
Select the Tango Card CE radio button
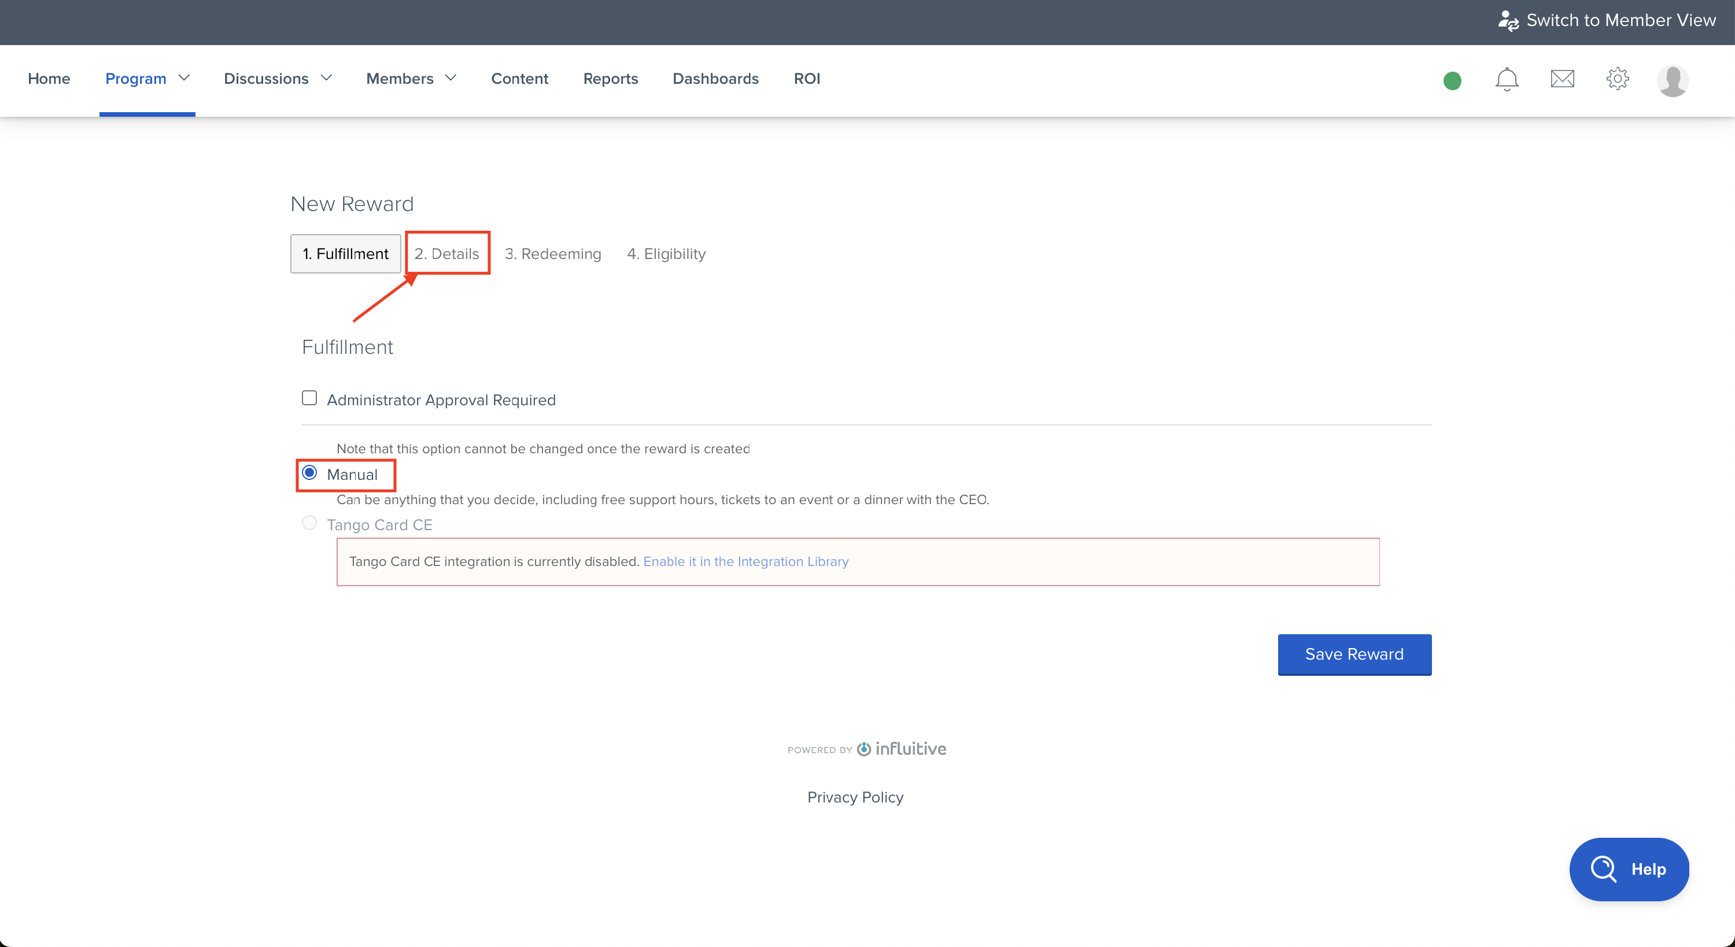click(309, 523)
